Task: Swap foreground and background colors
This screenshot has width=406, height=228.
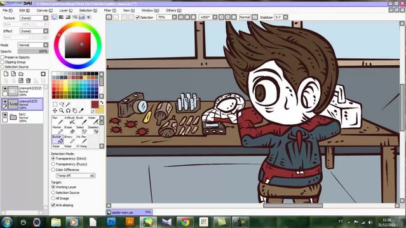Action: tap(102, 102)
